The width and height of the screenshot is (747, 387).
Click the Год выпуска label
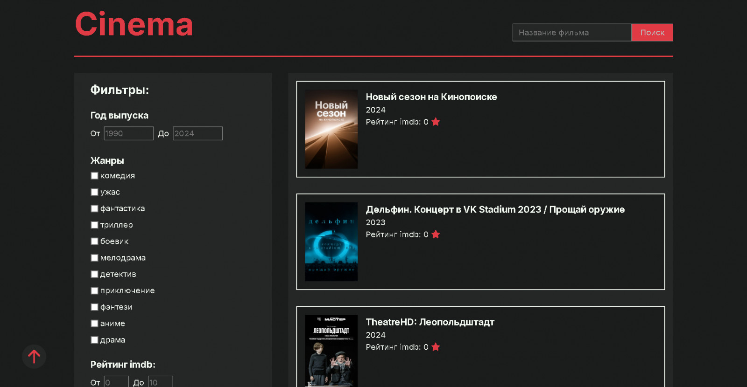120,116
